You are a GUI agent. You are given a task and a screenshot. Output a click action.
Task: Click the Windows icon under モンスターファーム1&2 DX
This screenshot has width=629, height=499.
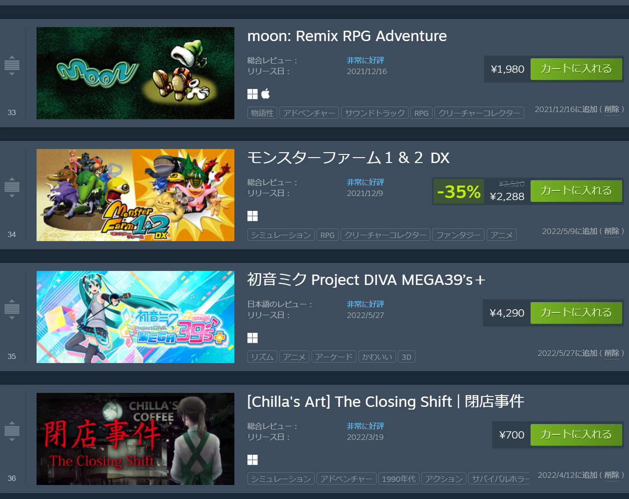point(252,216)
